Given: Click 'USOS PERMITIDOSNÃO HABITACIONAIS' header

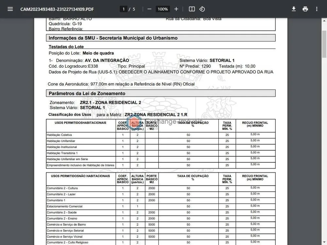Looking at the screenshot, I should [80, 176].
